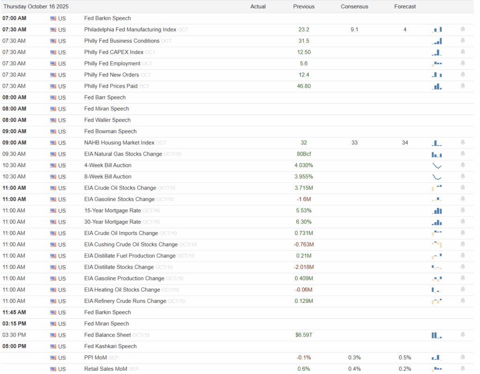Viewport: 480px width, 374px height.
Task: Open the mini chart for Philadelphia Fed Manufacturing Index
Action: coord(436,29)
